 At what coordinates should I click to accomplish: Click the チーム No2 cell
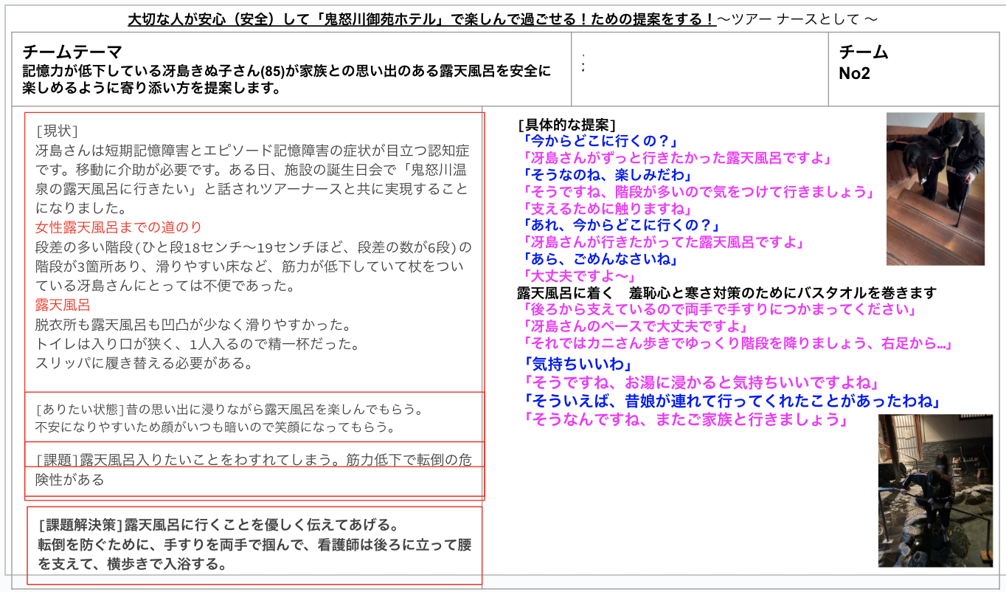[x=863, y=63]
